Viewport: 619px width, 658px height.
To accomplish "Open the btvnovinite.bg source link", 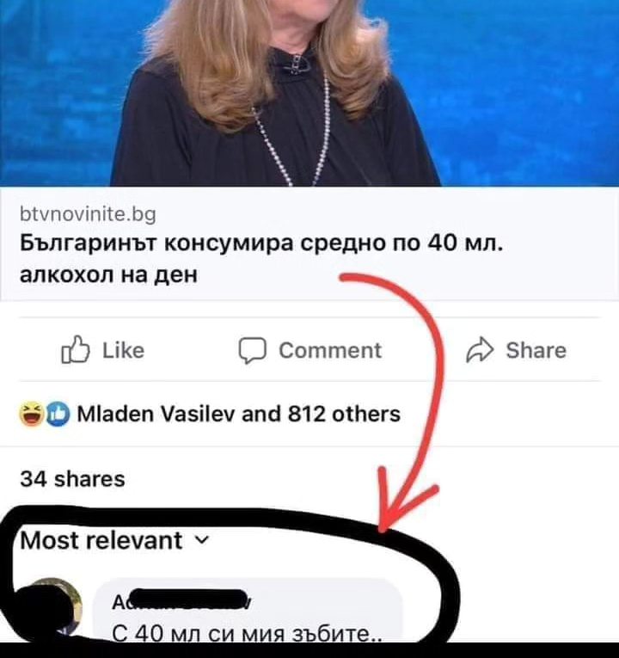I will 88,214.
